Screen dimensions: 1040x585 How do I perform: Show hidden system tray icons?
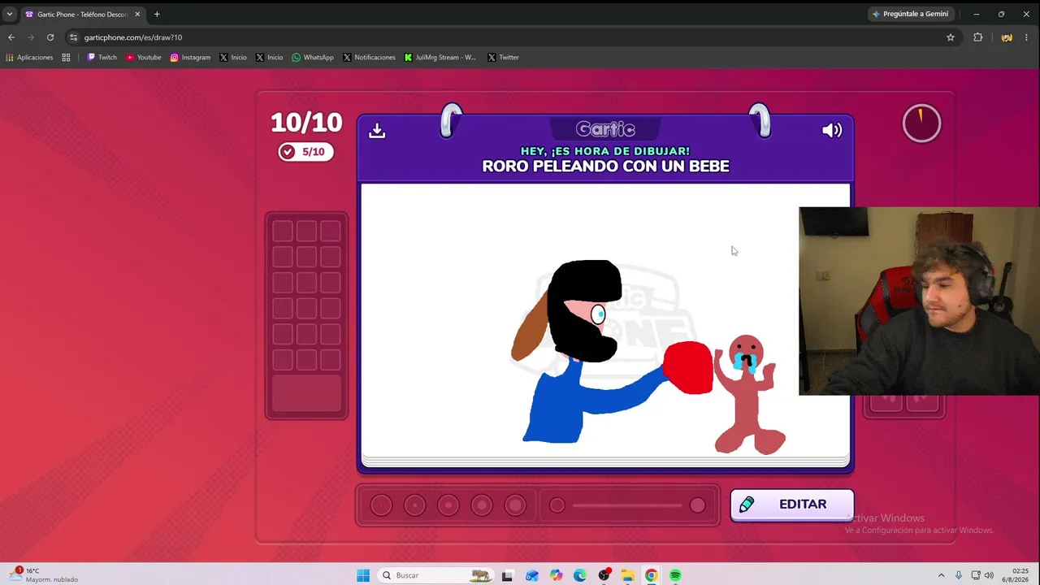click(x=941, y=575)
